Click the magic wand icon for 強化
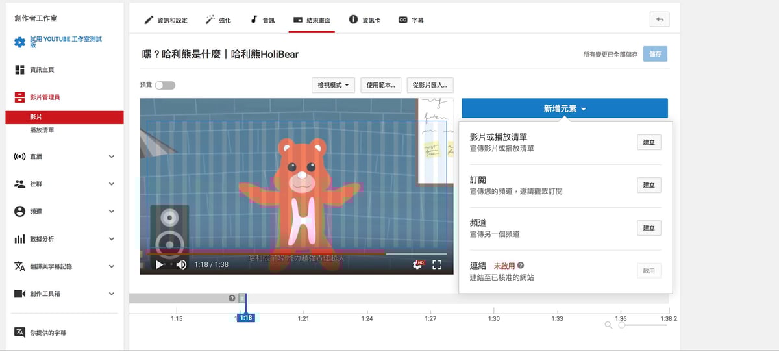779x352 pixels. [x=210, y=19]
